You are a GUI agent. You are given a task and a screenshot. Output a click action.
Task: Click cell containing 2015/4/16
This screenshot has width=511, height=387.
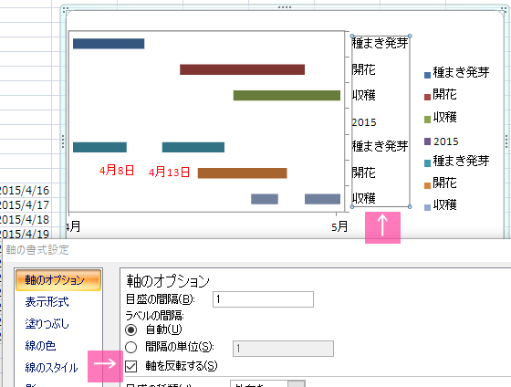pyautogui.click(x=26, y=190)
